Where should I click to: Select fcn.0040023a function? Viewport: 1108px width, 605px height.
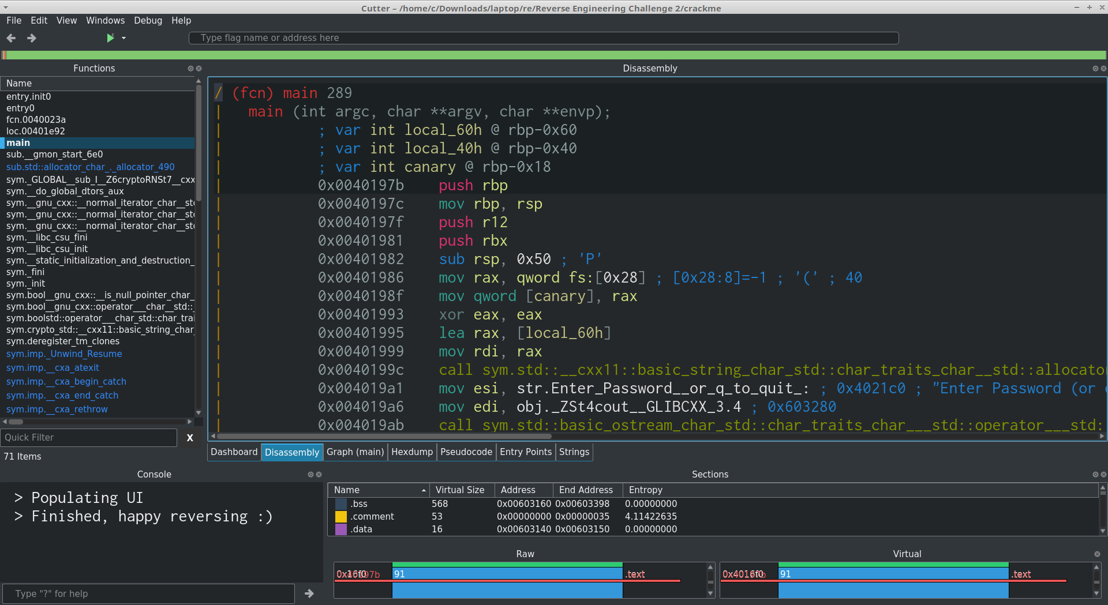click(98, 120)
